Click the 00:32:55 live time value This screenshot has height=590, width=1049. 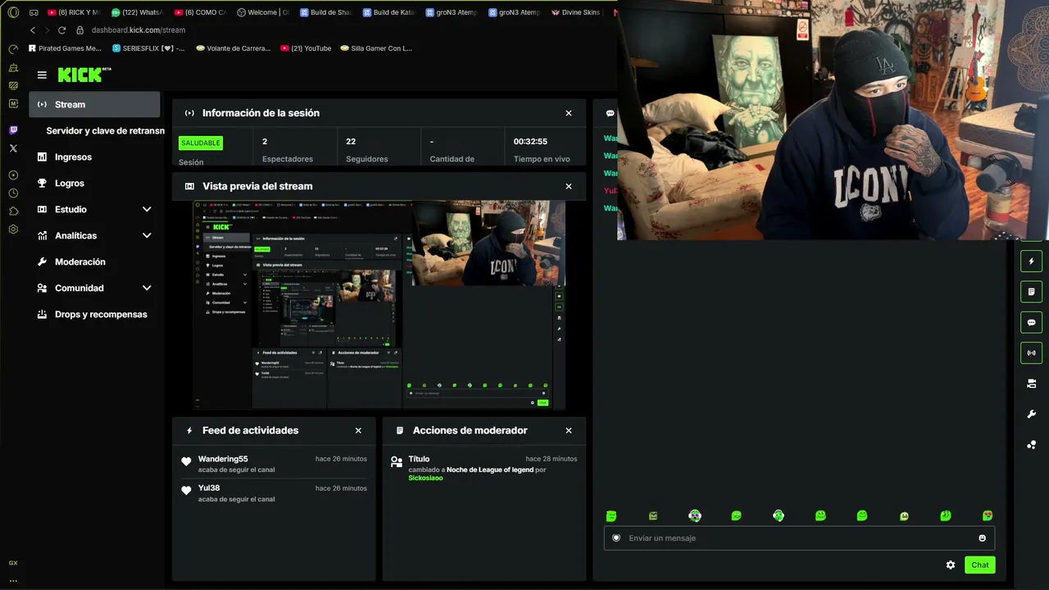click(x=530, y=142)
